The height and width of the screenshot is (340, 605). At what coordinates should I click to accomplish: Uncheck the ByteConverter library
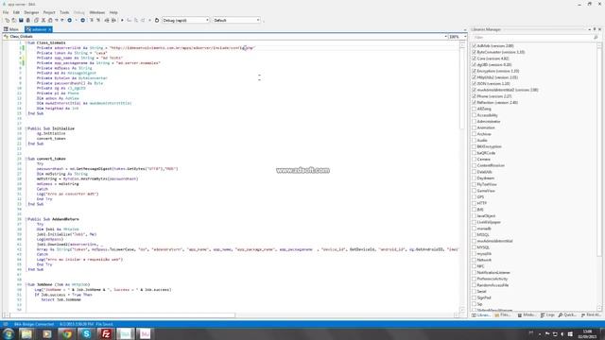(474, 52)
